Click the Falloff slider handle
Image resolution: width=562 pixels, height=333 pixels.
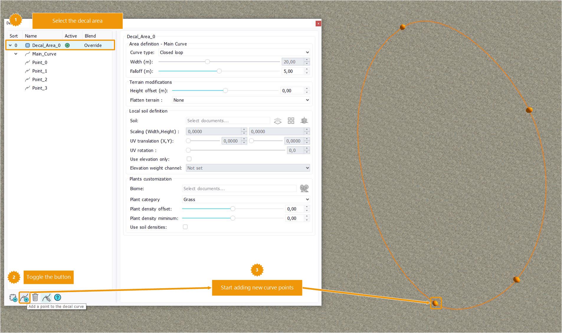tap(219, 71)
